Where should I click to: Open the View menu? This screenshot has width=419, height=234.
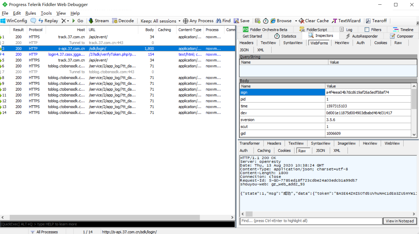pyautogui.click(x=61, y=13)
